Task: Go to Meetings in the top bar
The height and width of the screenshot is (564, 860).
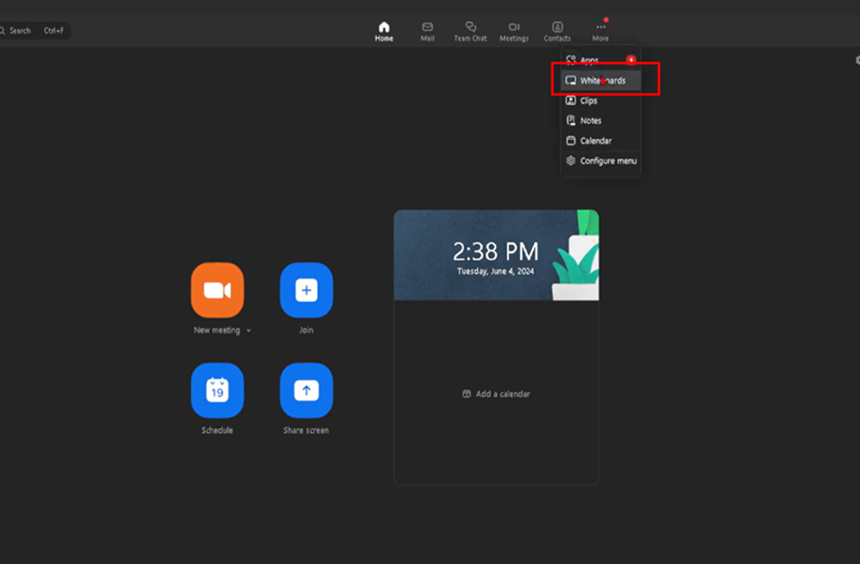Action: pyautogui.click(x=513, y=32)
